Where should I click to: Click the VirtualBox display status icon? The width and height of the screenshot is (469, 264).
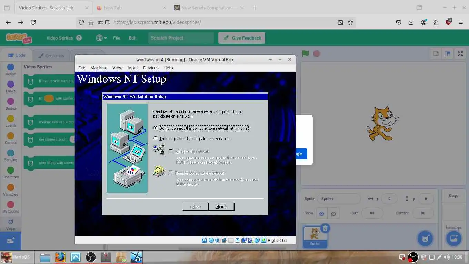[x=237, y=240]
